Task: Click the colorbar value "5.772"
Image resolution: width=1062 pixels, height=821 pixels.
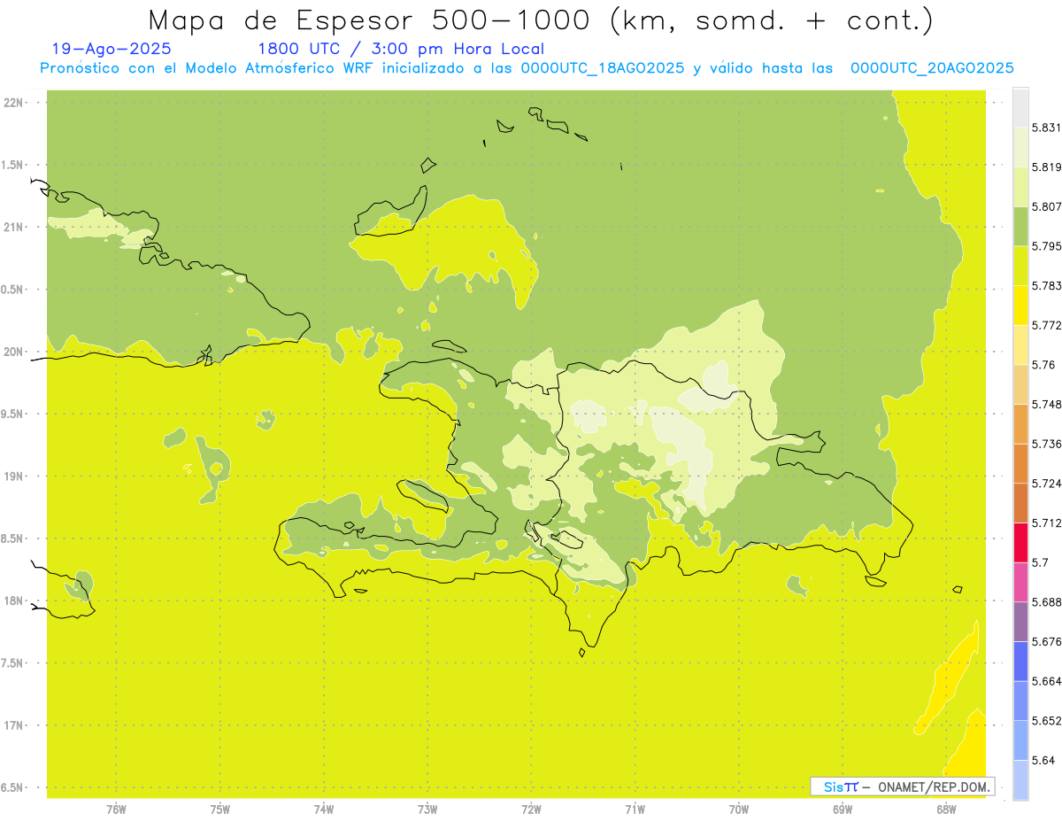Action: (1046, 326)
